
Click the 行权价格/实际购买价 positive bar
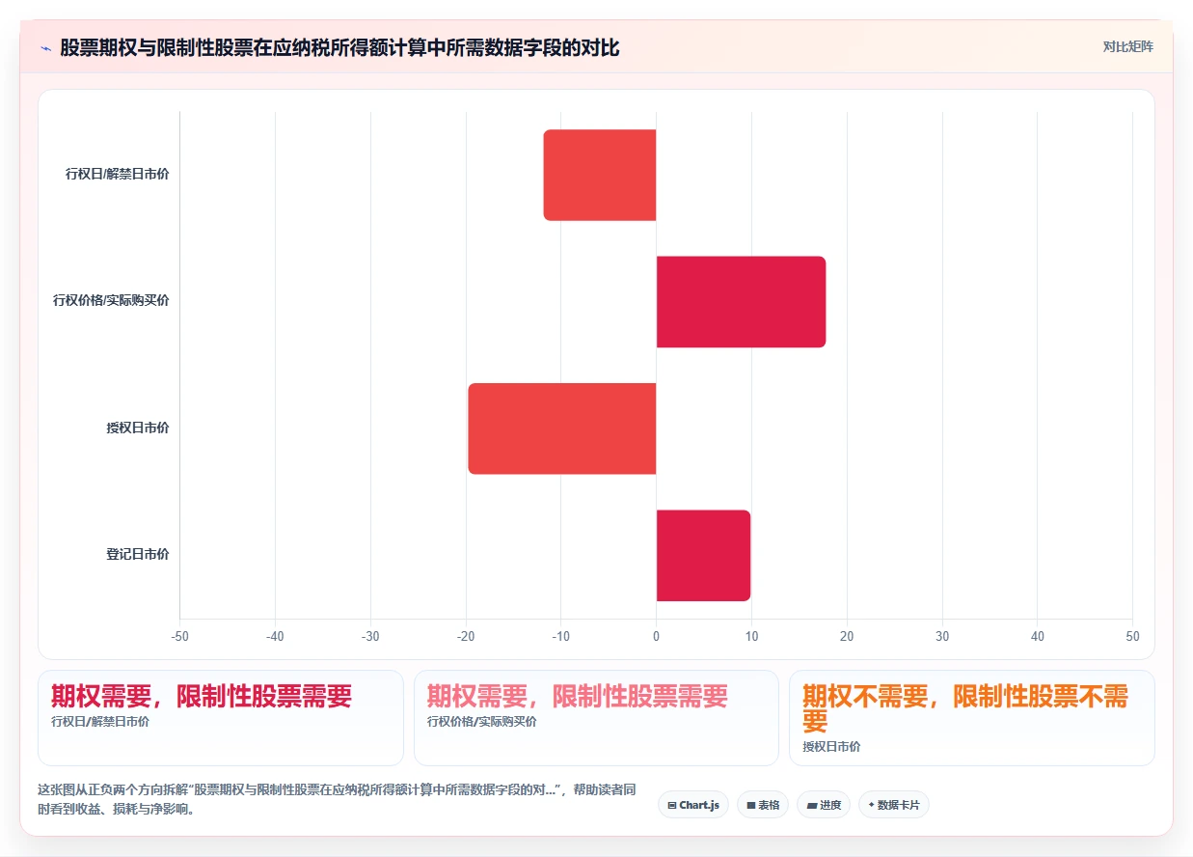742,301
